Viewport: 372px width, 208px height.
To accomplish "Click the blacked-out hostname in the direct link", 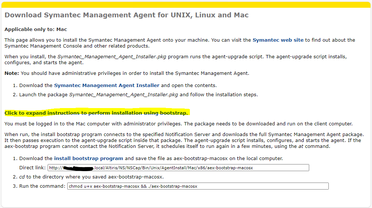I will [78, 168].
